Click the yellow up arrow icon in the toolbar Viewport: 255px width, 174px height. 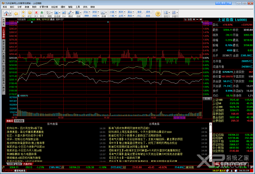(23, 12)
